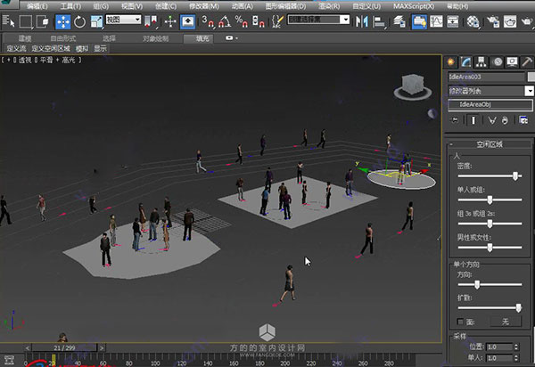
Task: Click the 无 button beside 面
Action: tap(505, 321)
